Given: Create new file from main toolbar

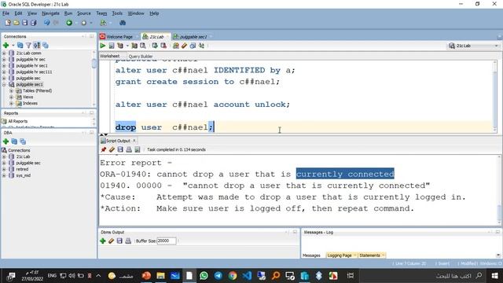Looking at the screenshot, I should pos(8,23).
